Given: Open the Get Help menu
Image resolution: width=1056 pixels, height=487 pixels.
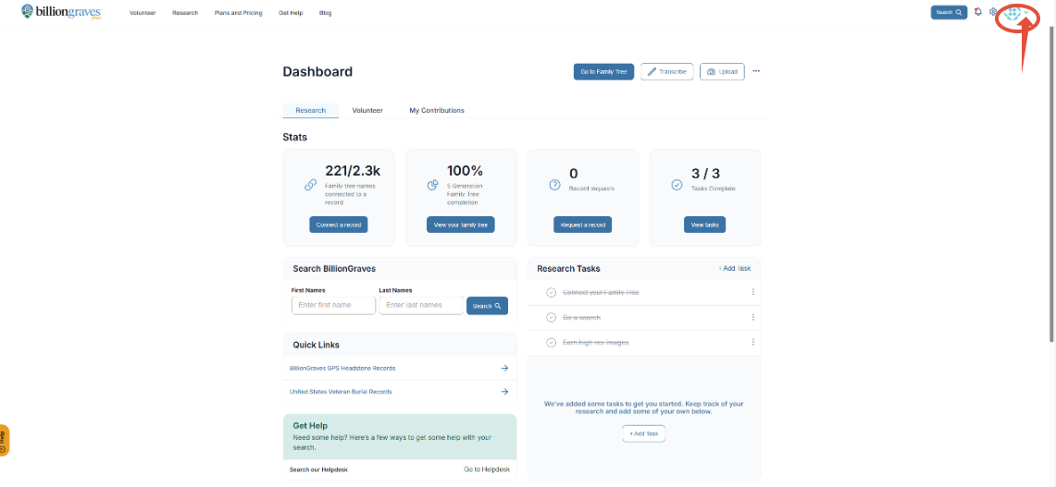Looking at the screenshot, I should (x=291, y=13).
